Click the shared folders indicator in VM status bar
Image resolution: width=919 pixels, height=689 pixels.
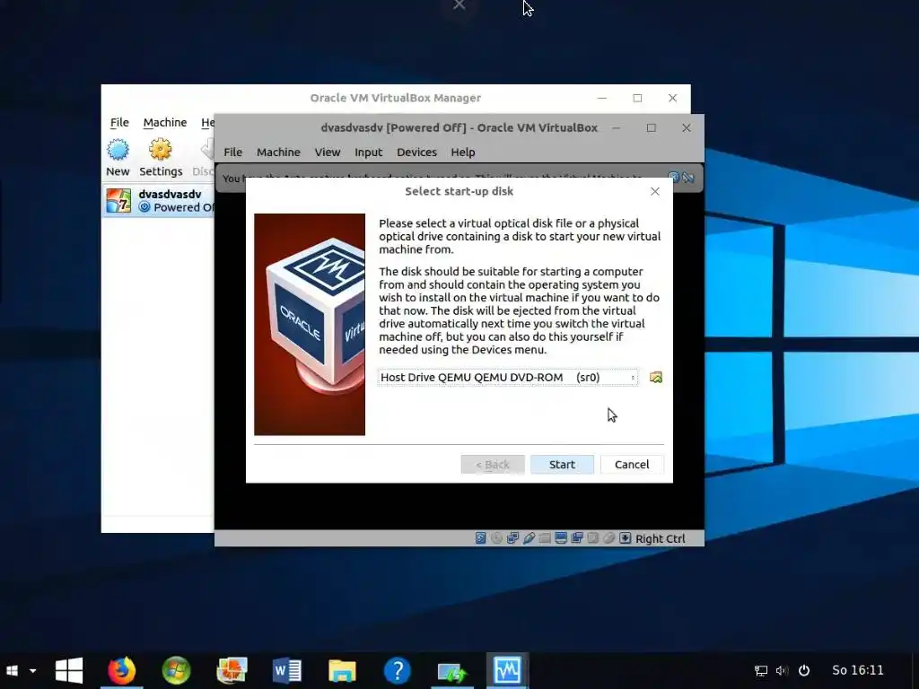pyautogui.click(x=545, y=538)
